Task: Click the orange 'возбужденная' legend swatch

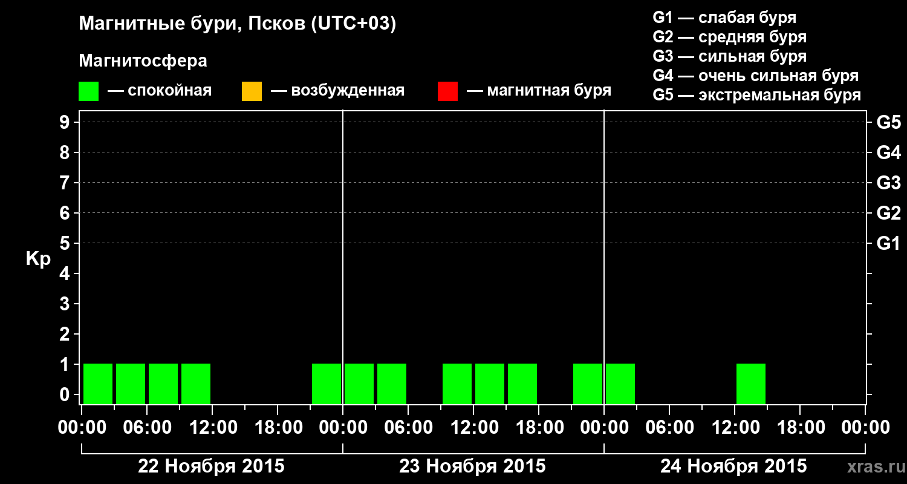Action: 252,91
